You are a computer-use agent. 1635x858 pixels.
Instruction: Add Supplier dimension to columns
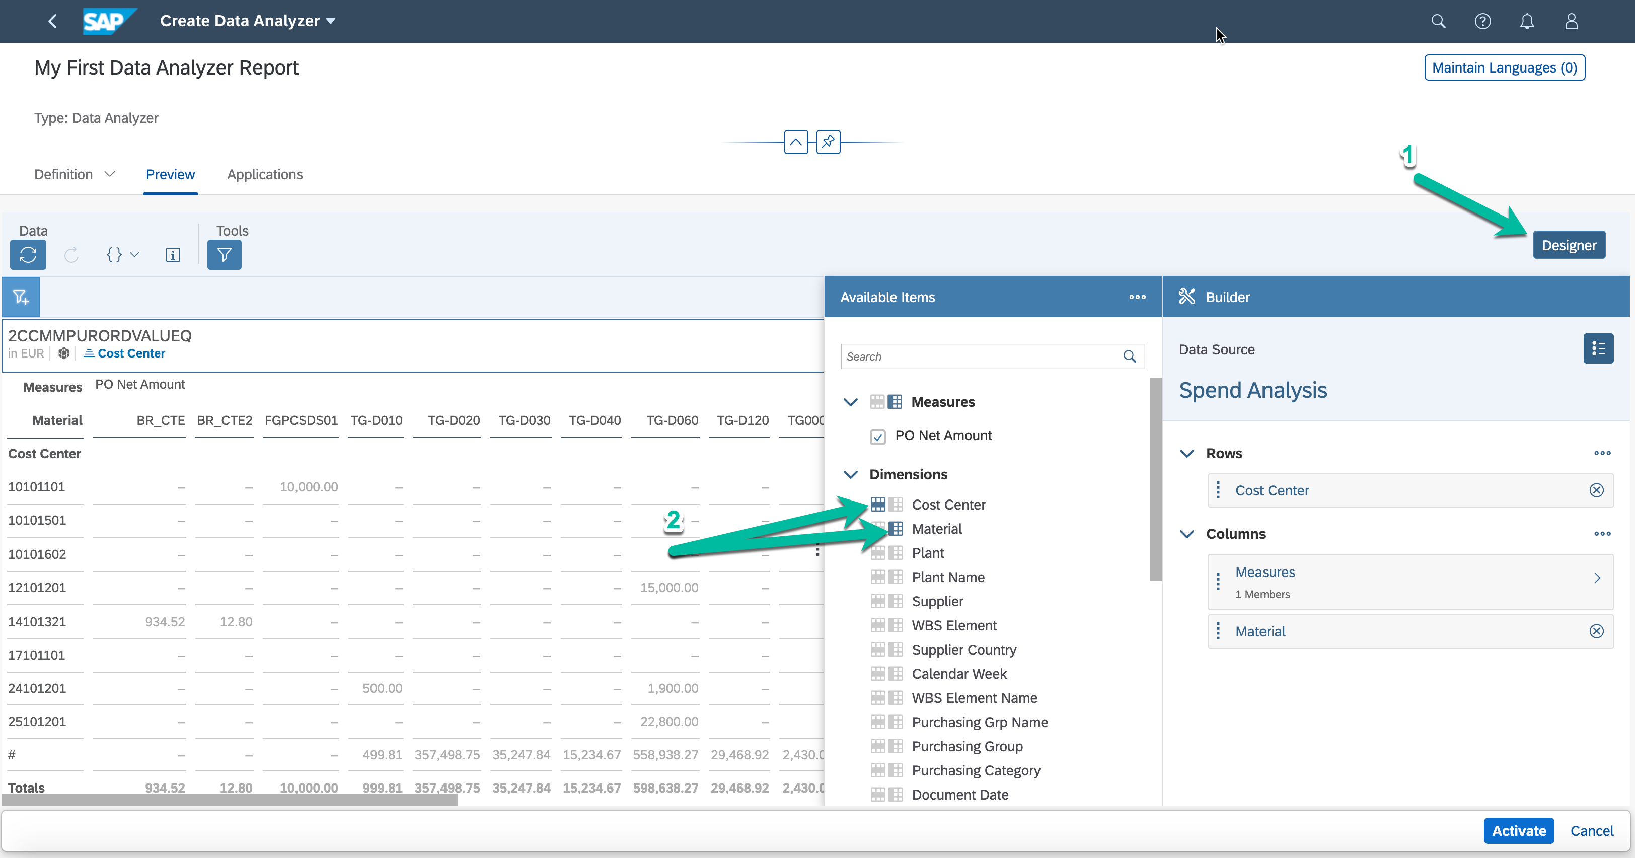click(896, 601)
